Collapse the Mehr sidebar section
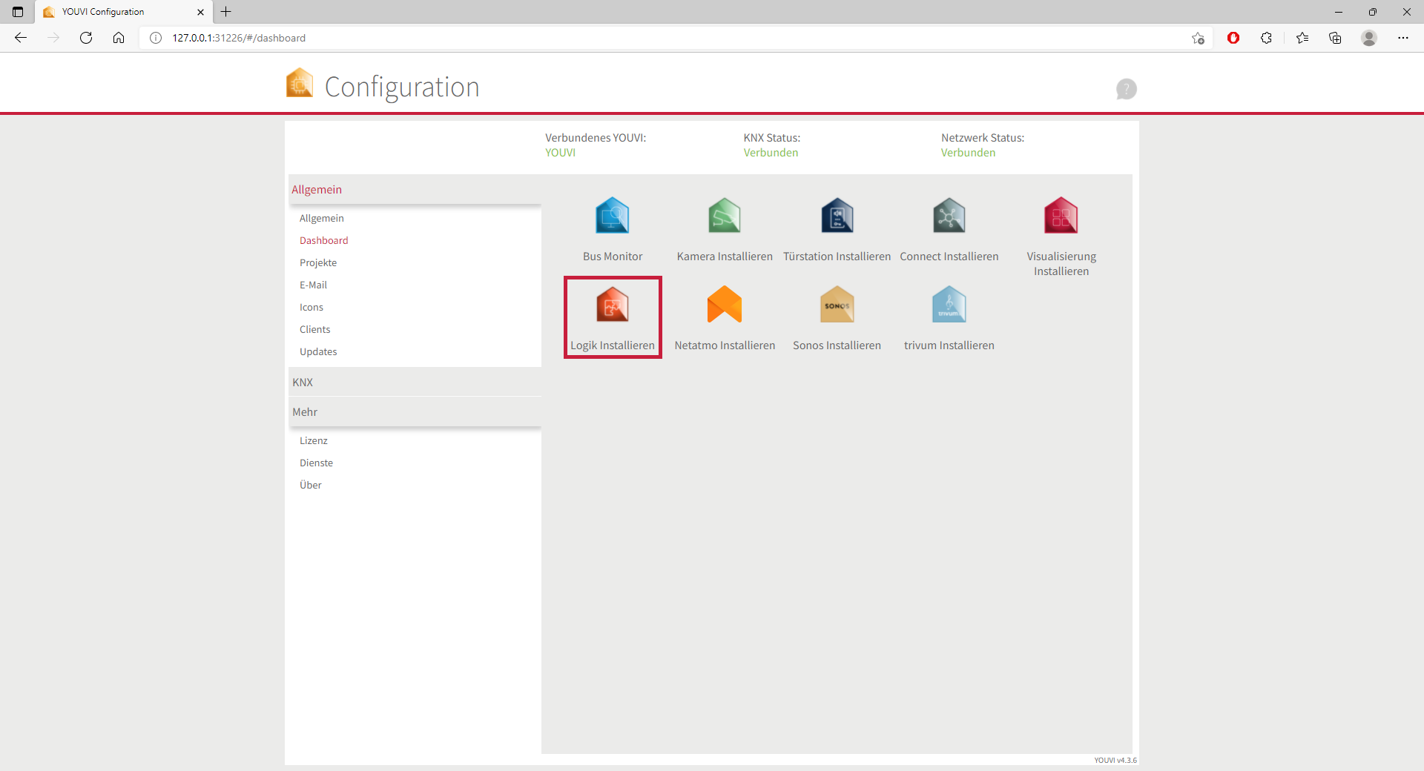This screenshot has height=771, width=1424. 415,412
